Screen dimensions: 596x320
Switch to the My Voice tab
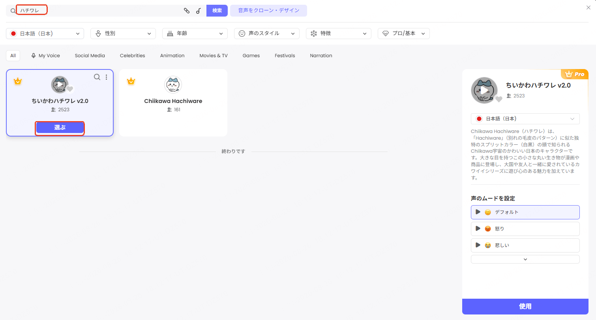pos(45,56)
